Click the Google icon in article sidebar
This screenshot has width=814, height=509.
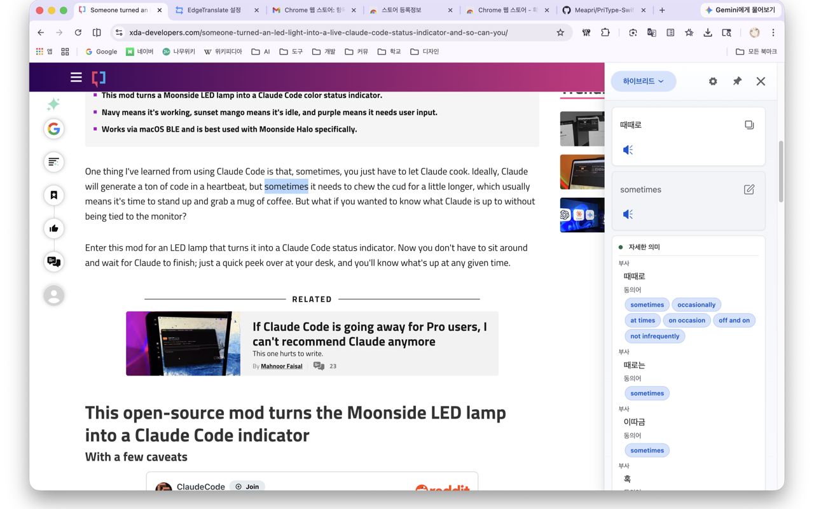coord(54,129)
